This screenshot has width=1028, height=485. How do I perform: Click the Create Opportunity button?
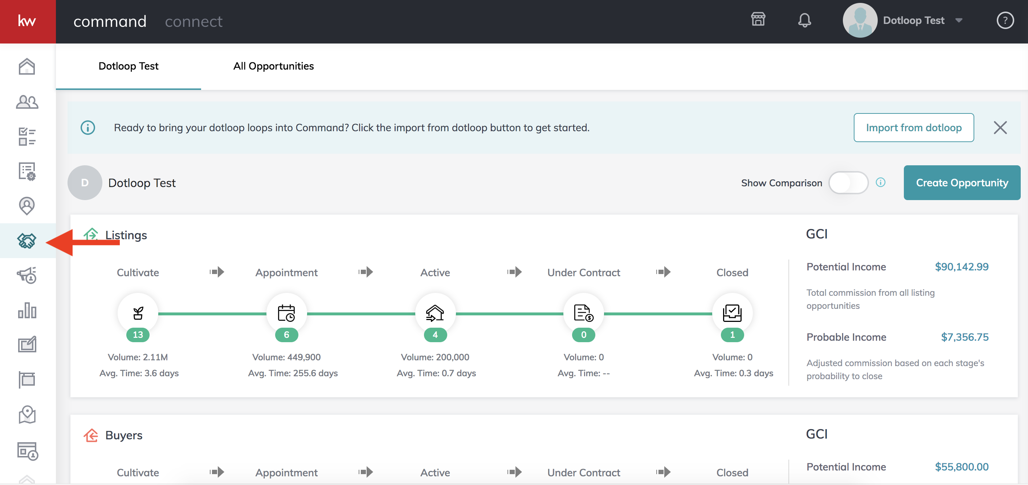(x=962, y=183)
